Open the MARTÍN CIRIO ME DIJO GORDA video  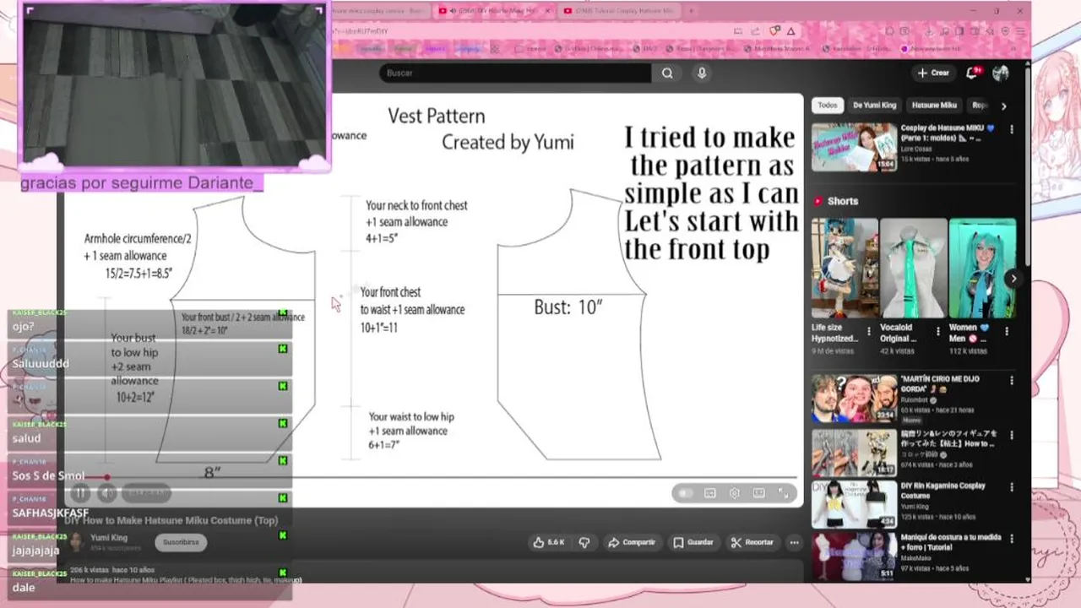tap(854, 399)
